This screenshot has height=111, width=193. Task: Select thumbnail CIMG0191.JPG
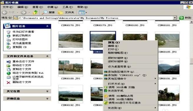pos(169,67)
